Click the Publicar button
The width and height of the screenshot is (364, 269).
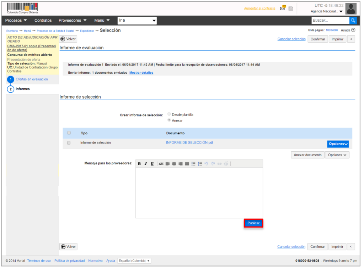pyautogui.click(x=253, y=223)
